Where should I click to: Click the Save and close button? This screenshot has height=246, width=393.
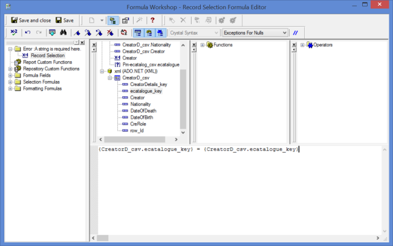[30, 20]
